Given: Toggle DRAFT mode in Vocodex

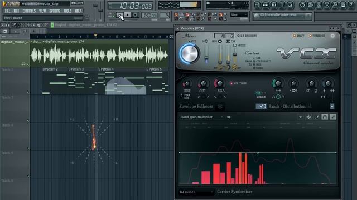Looking at the screenshot, I should (298, 36).
